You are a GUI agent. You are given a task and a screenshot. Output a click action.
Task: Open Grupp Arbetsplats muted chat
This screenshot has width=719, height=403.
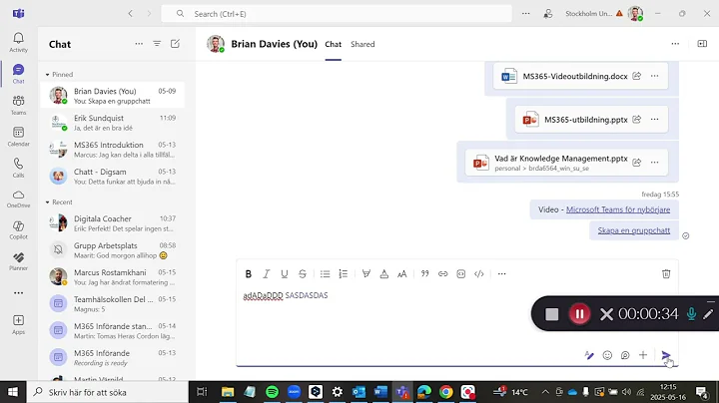[112, 250]
